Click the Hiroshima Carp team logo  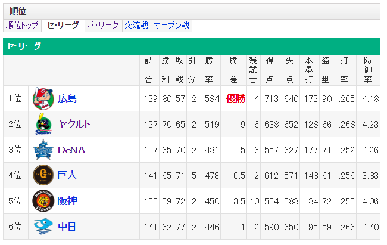(43, 98)
